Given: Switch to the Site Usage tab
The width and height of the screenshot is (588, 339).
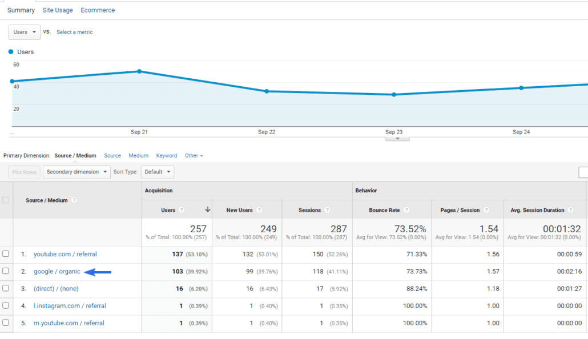Looking at the screenshot, I should [x=58, y=10].
